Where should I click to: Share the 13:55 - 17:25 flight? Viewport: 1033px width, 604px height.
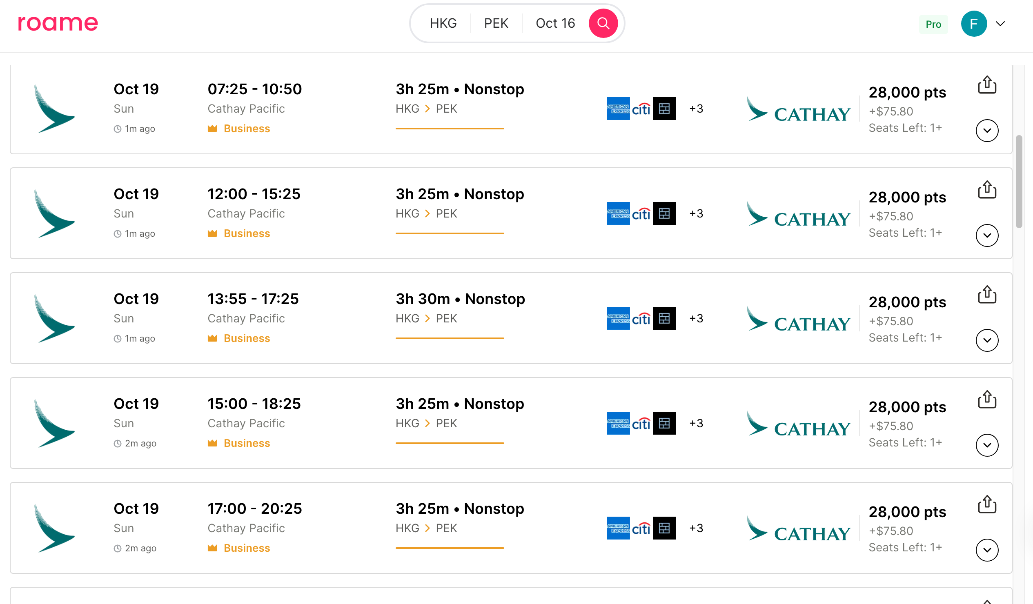point(987,295)
